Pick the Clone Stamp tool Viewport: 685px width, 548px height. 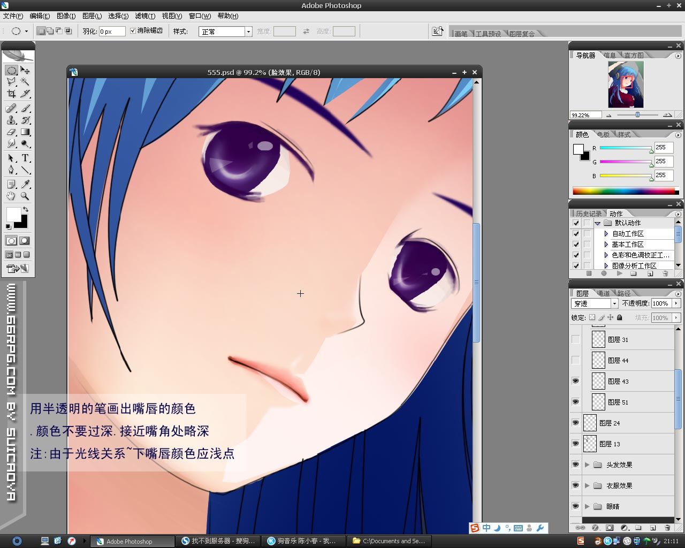coord(11,120)
